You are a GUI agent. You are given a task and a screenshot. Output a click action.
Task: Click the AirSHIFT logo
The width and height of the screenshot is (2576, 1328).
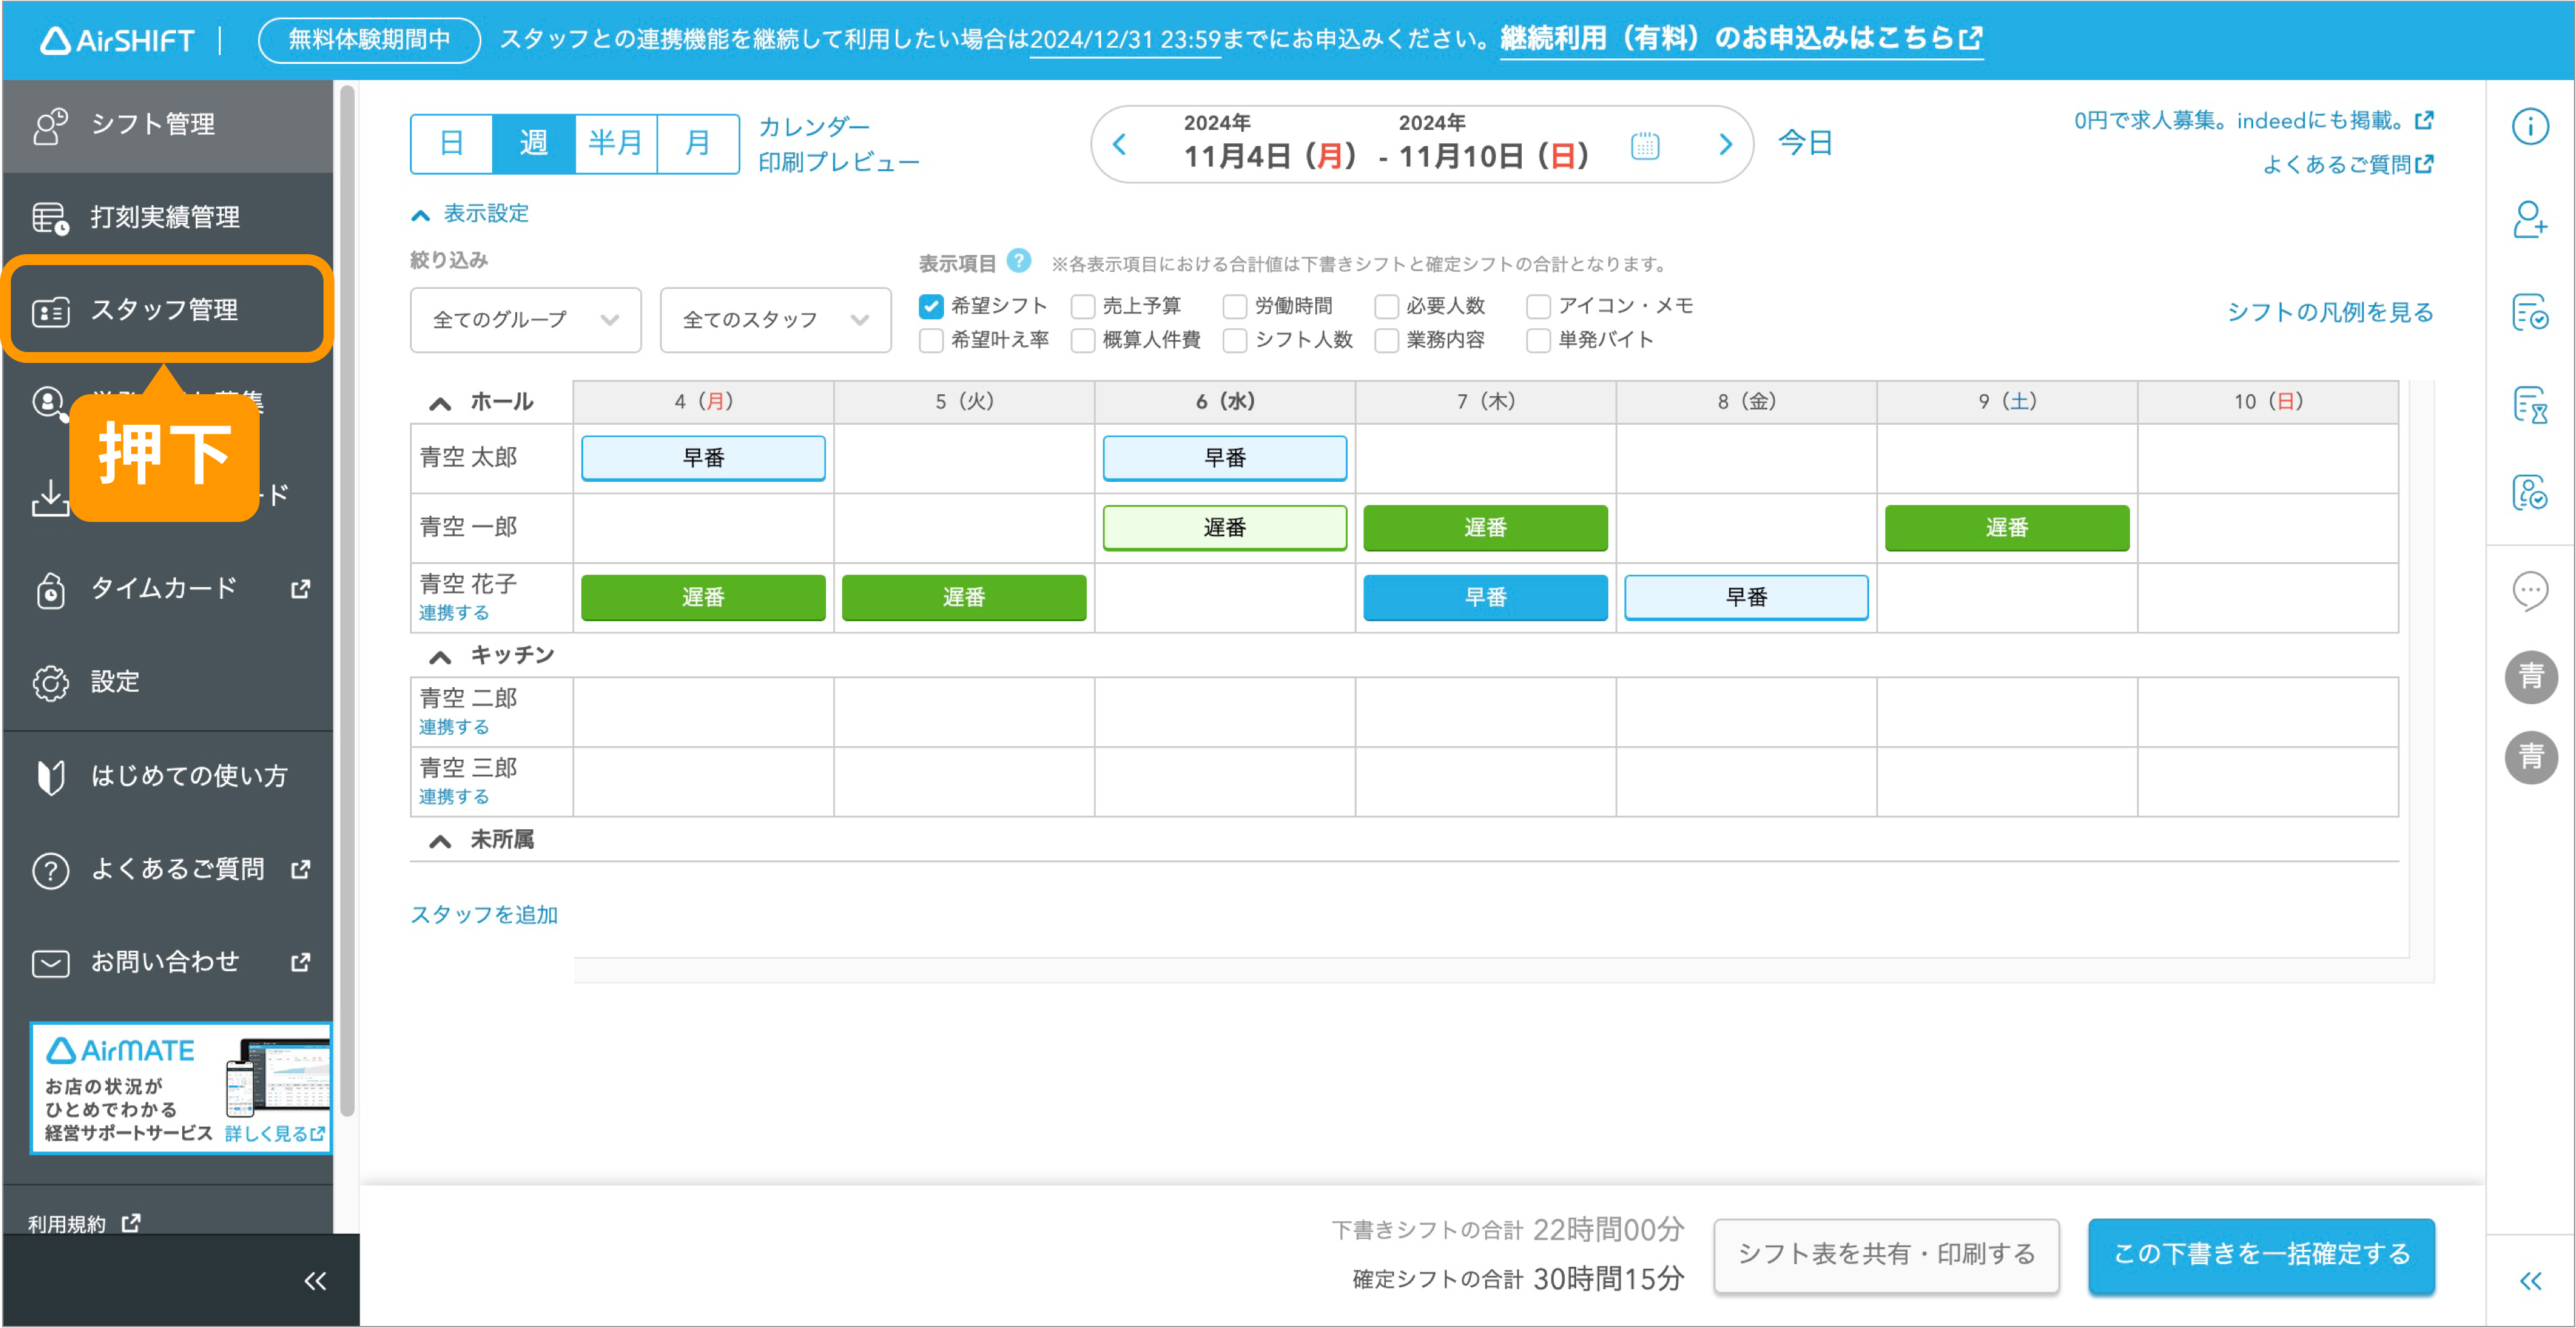point(117,40)
